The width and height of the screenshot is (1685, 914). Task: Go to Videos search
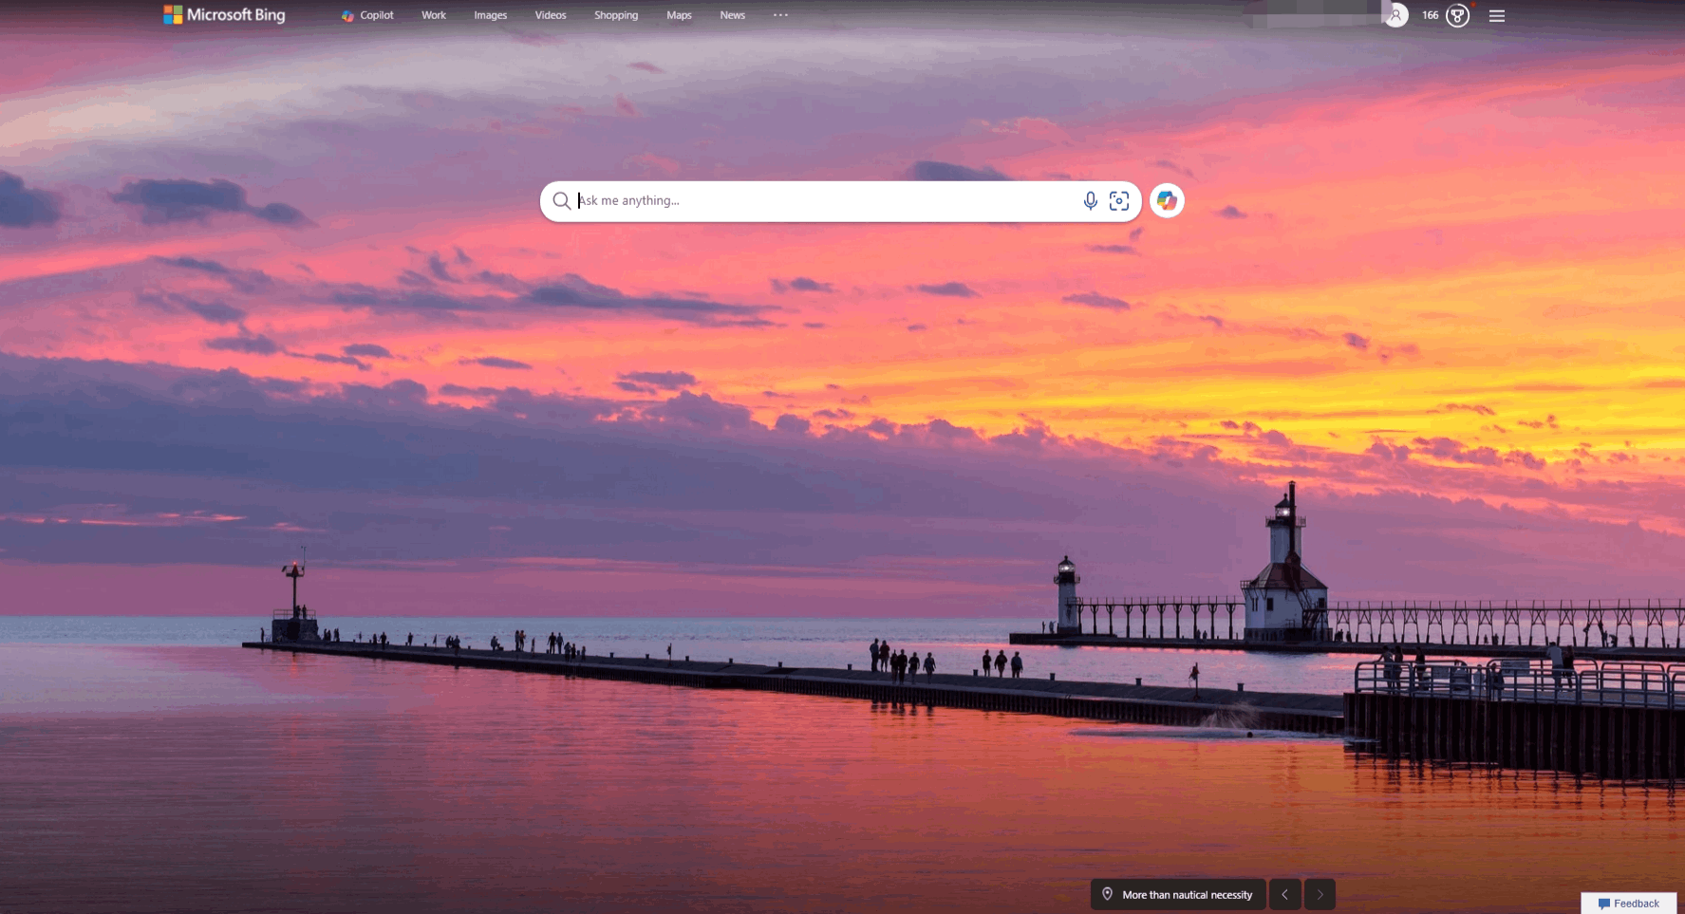coord(551,15)
